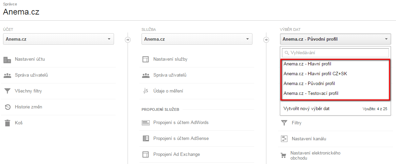Click the Nastavení kanálu icon
The width and height of the screenshot is (396, 164).
pyautogui.click(x=284, y=139)
